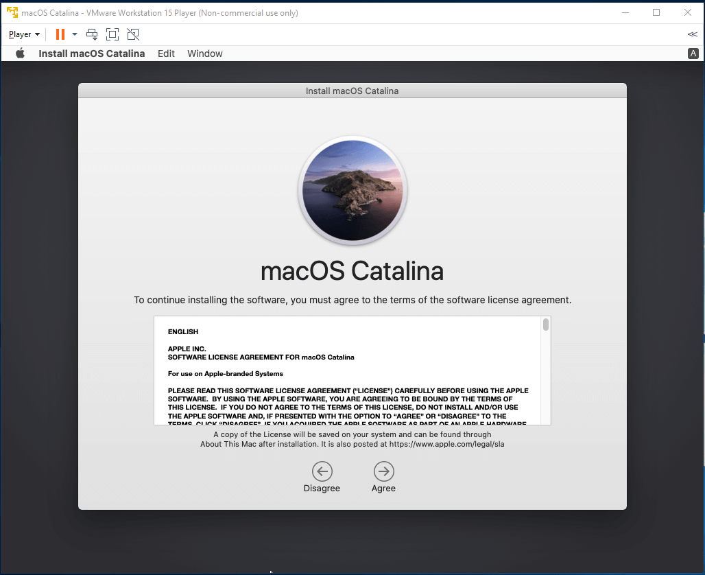The width and height of the screenshot is (705, 575).
Task: Maximize the VMware Player window
Action: point(656,12)
